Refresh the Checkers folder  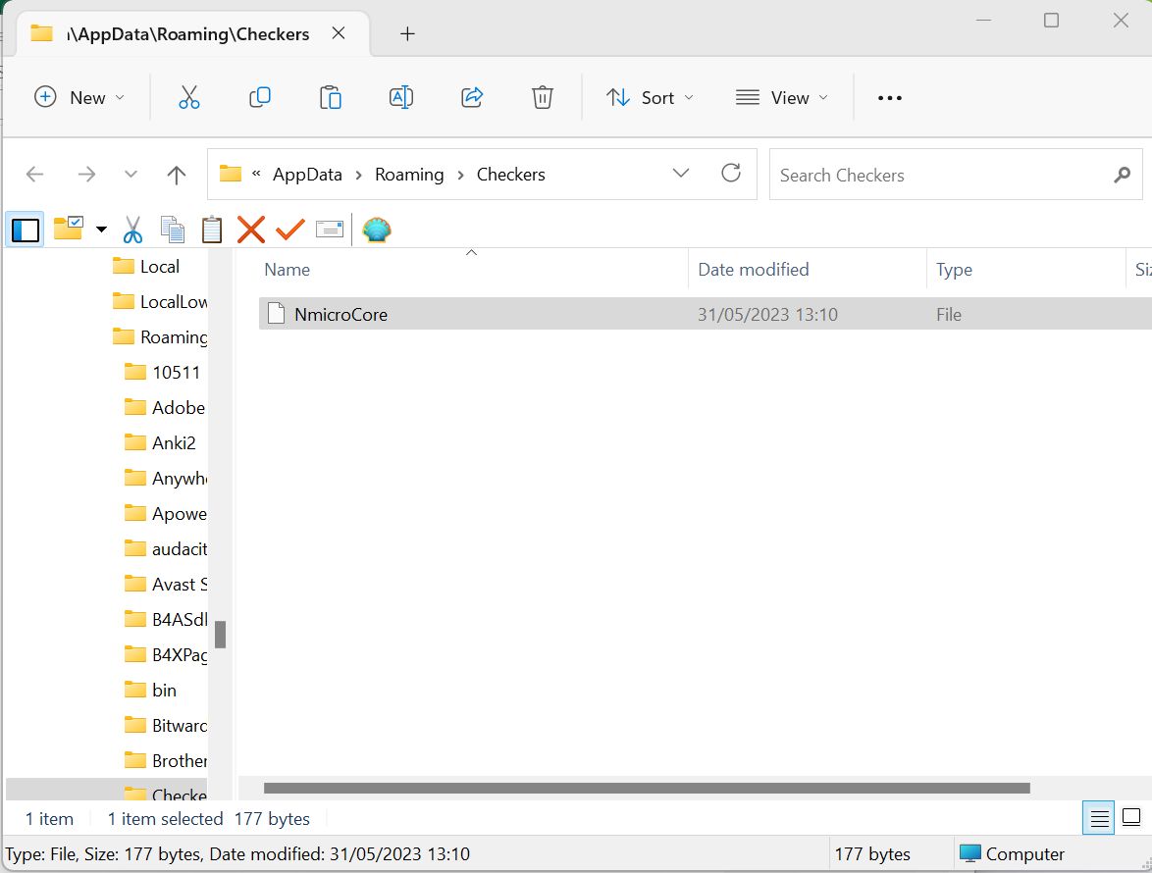coord(731,174)
